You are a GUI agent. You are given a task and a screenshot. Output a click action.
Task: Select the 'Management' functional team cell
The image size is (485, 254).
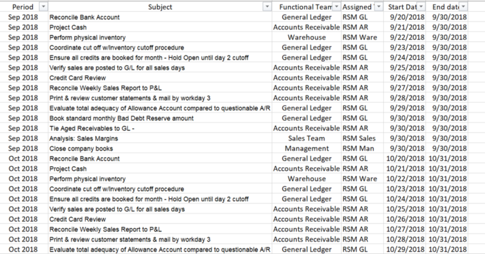pyautogui.click(x=306, y=148)
